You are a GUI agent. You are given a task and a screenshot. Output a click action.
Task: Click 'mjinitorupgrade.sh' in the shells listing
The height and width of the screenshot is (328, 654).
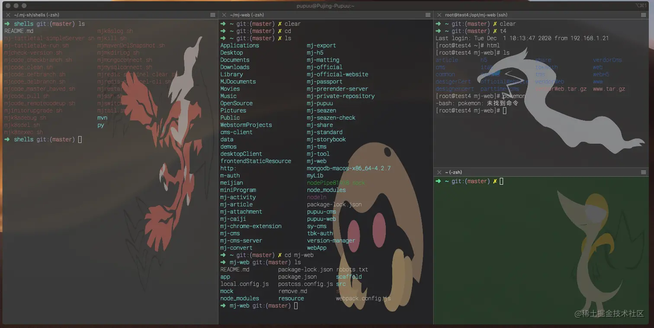[33, 110]
